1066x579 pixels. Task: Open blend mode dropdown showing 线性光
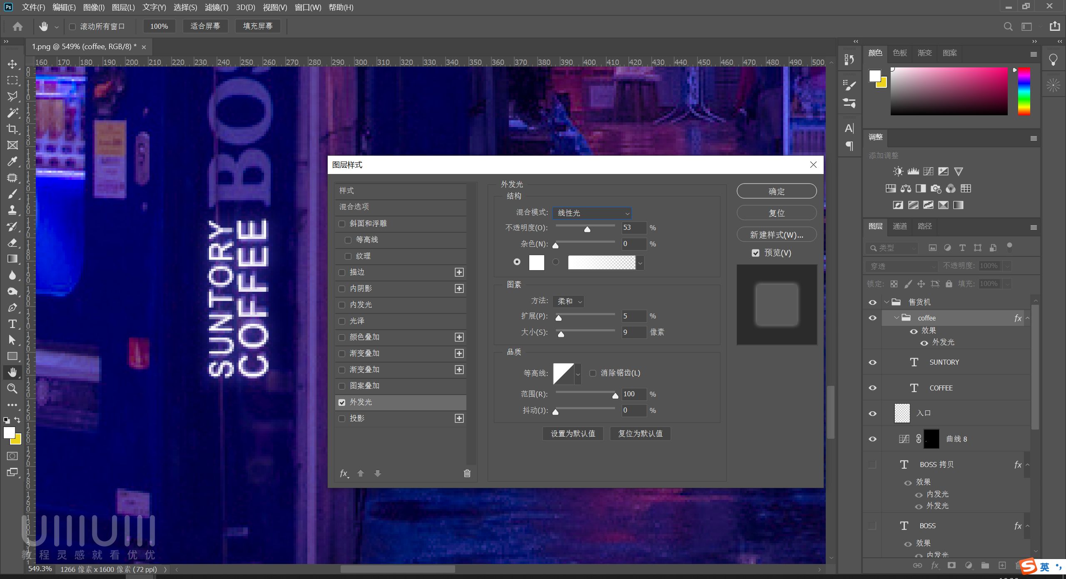click(592, 213)
